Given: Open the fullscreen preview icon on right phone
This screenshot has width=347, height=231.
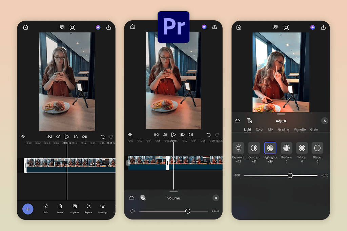Looking at the screenshot, I should coord(286,27).
